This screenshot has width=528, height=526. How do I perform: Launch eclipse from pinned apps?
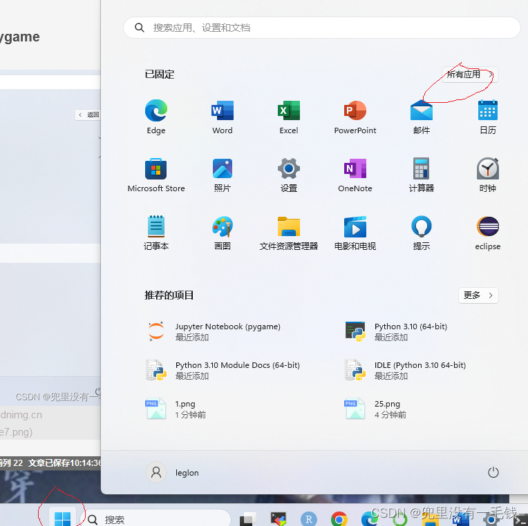(x=488, y=233)
